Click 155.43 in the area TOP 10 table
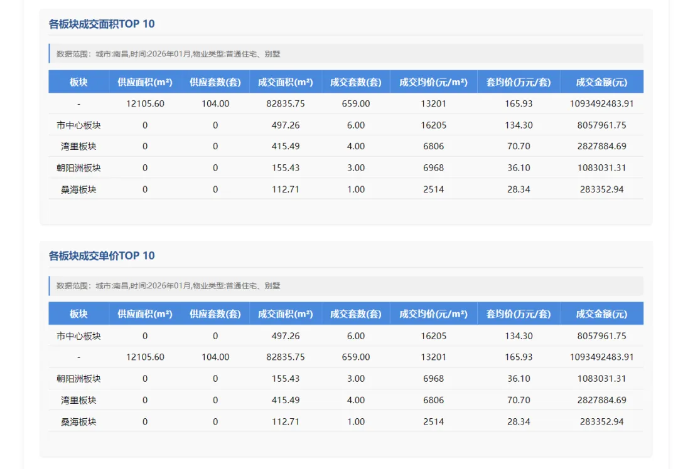Screen dimensions: 678x469 286,168
